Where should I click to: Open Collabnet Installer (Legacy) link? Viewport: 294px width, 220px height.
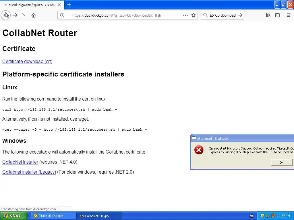29,172
